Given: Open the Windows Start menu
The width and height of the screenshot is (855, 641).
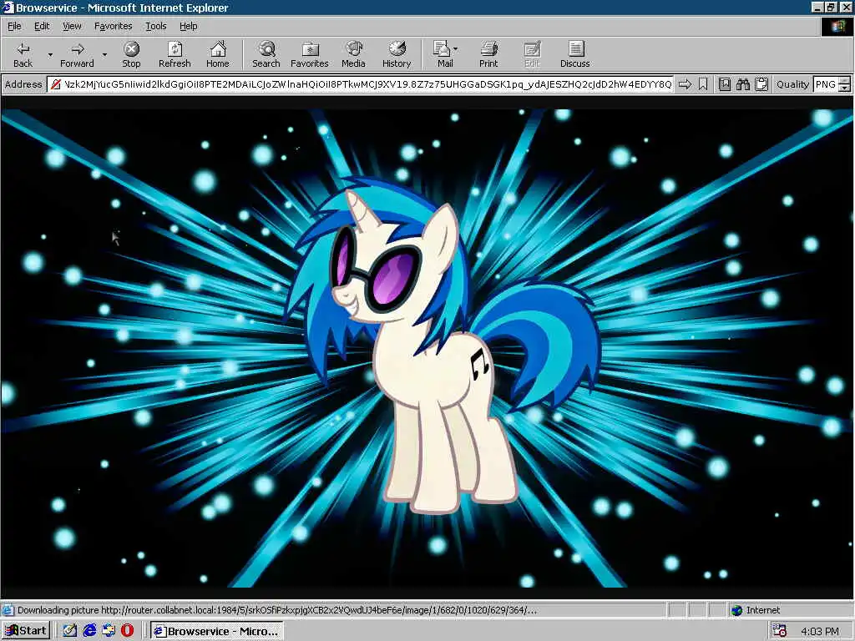Looking at the screenshot, I should tap(26, 631).
